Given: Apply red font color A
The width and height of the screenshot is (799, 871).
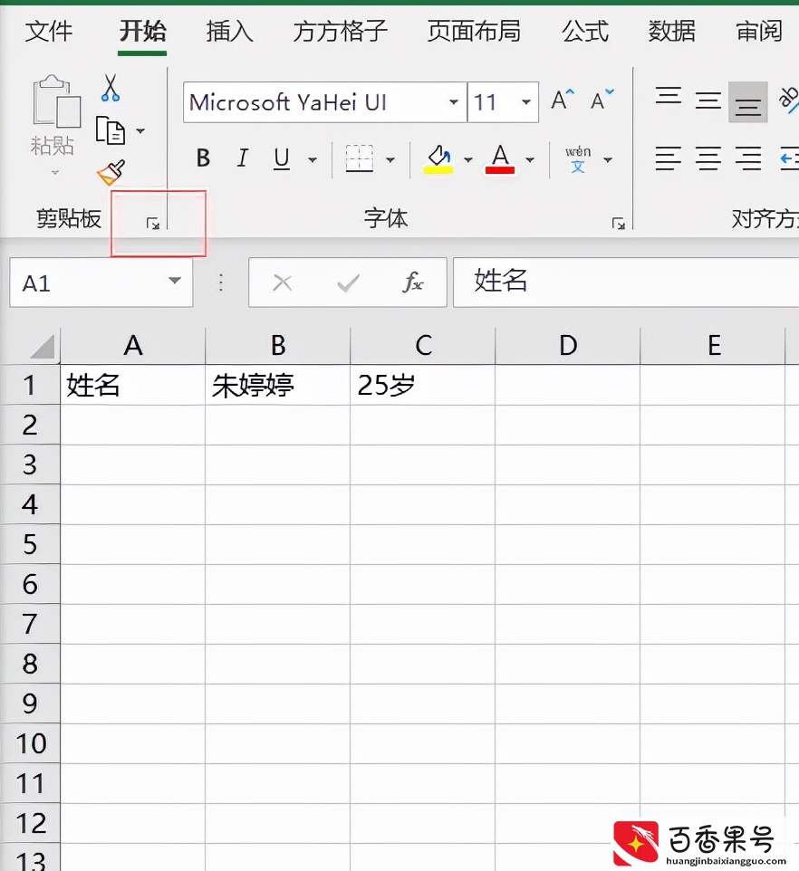Looking at the screenshot, I should tap(500, 159).
